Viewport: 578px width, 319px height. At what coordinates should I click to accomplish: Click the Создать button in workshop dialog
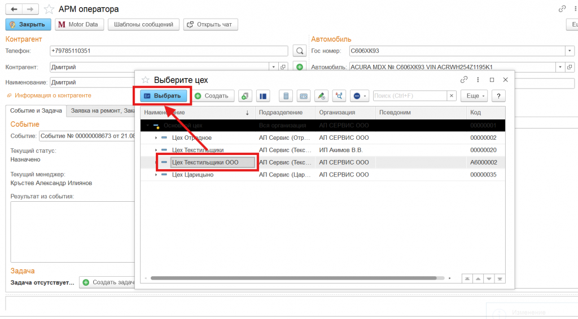[212, 96]
